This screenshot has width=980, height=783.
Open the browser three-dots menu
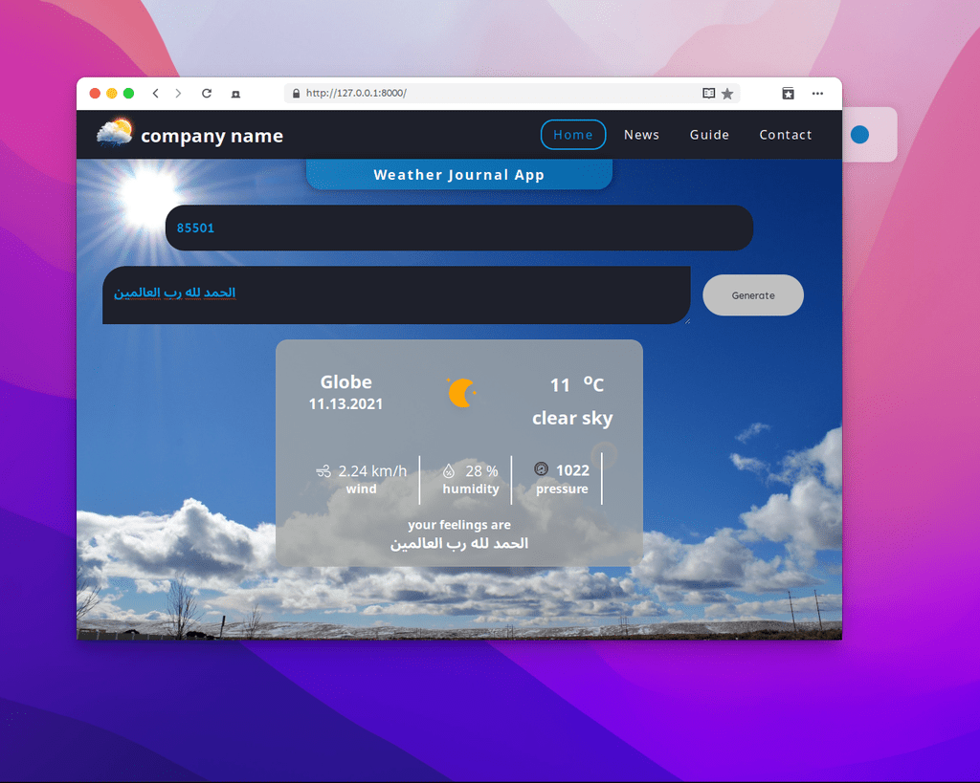pos(817,93)
